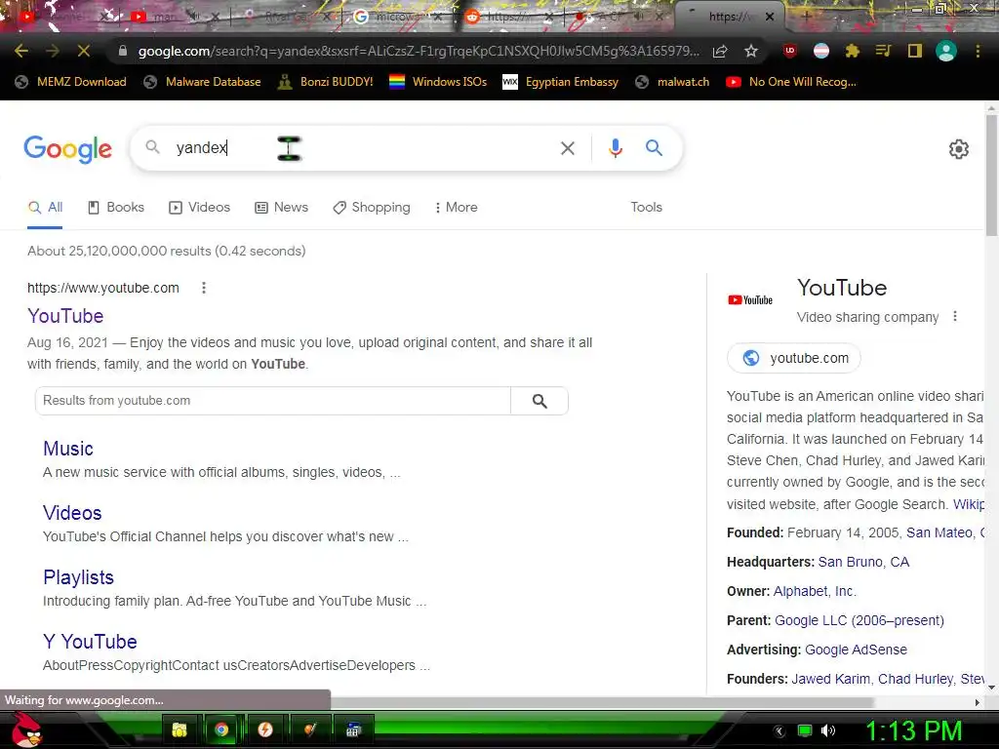The image size is (999, 749).
Task: Open the orange lightning taskbar app
Action: point(265,729)
